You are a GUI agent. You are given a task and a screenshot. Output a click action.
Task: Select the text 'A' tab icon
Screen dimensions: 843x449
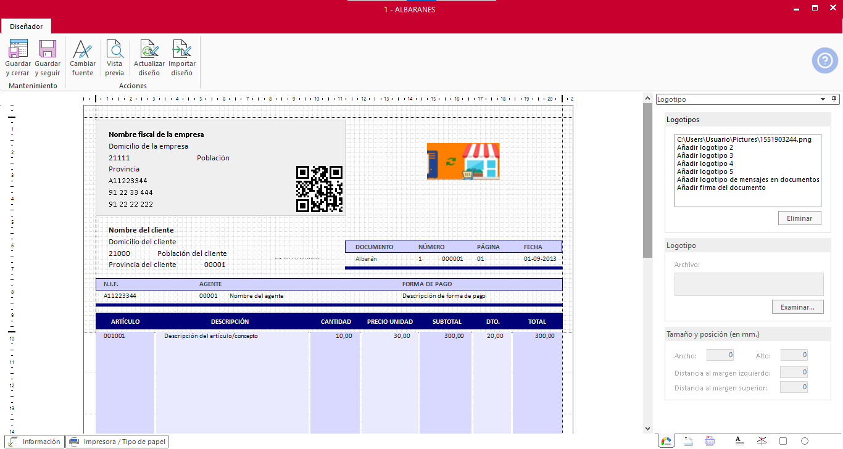tap(739, 441)
